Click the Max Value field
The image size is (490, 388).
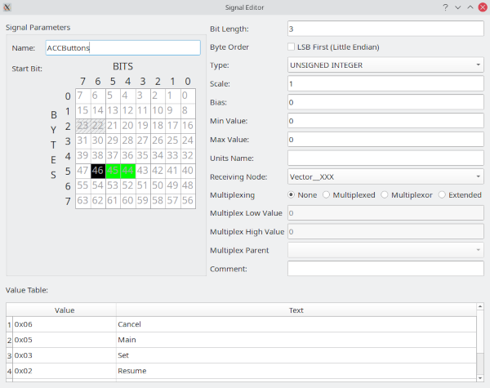pos(385,140)
